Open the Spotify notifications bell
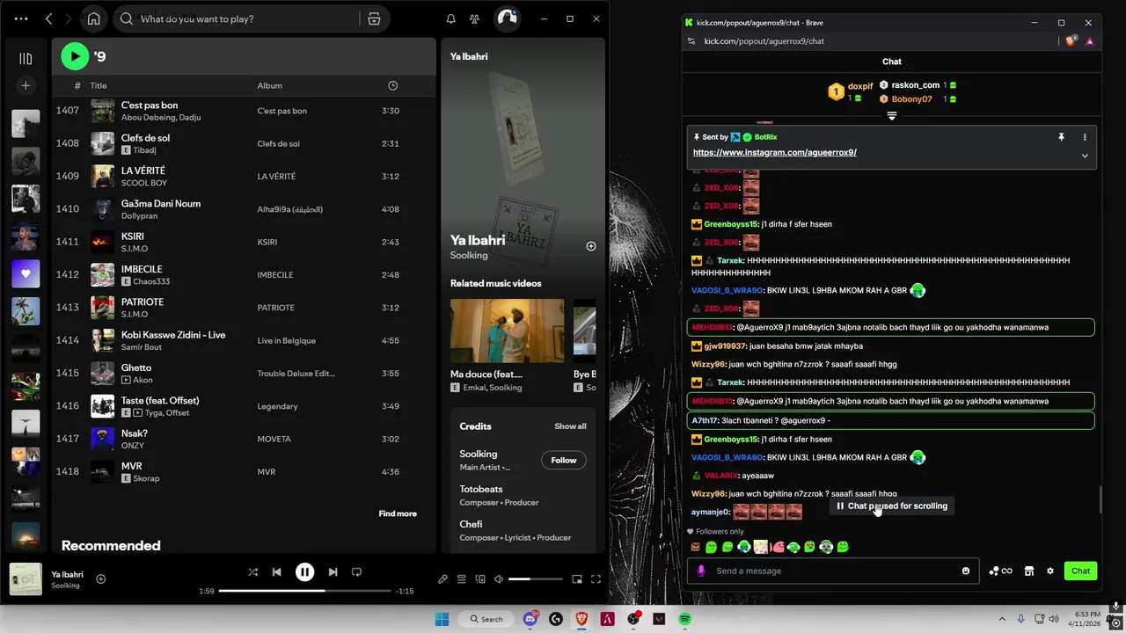The width and height of the screenshot is (1126, 633). point(450,18)
